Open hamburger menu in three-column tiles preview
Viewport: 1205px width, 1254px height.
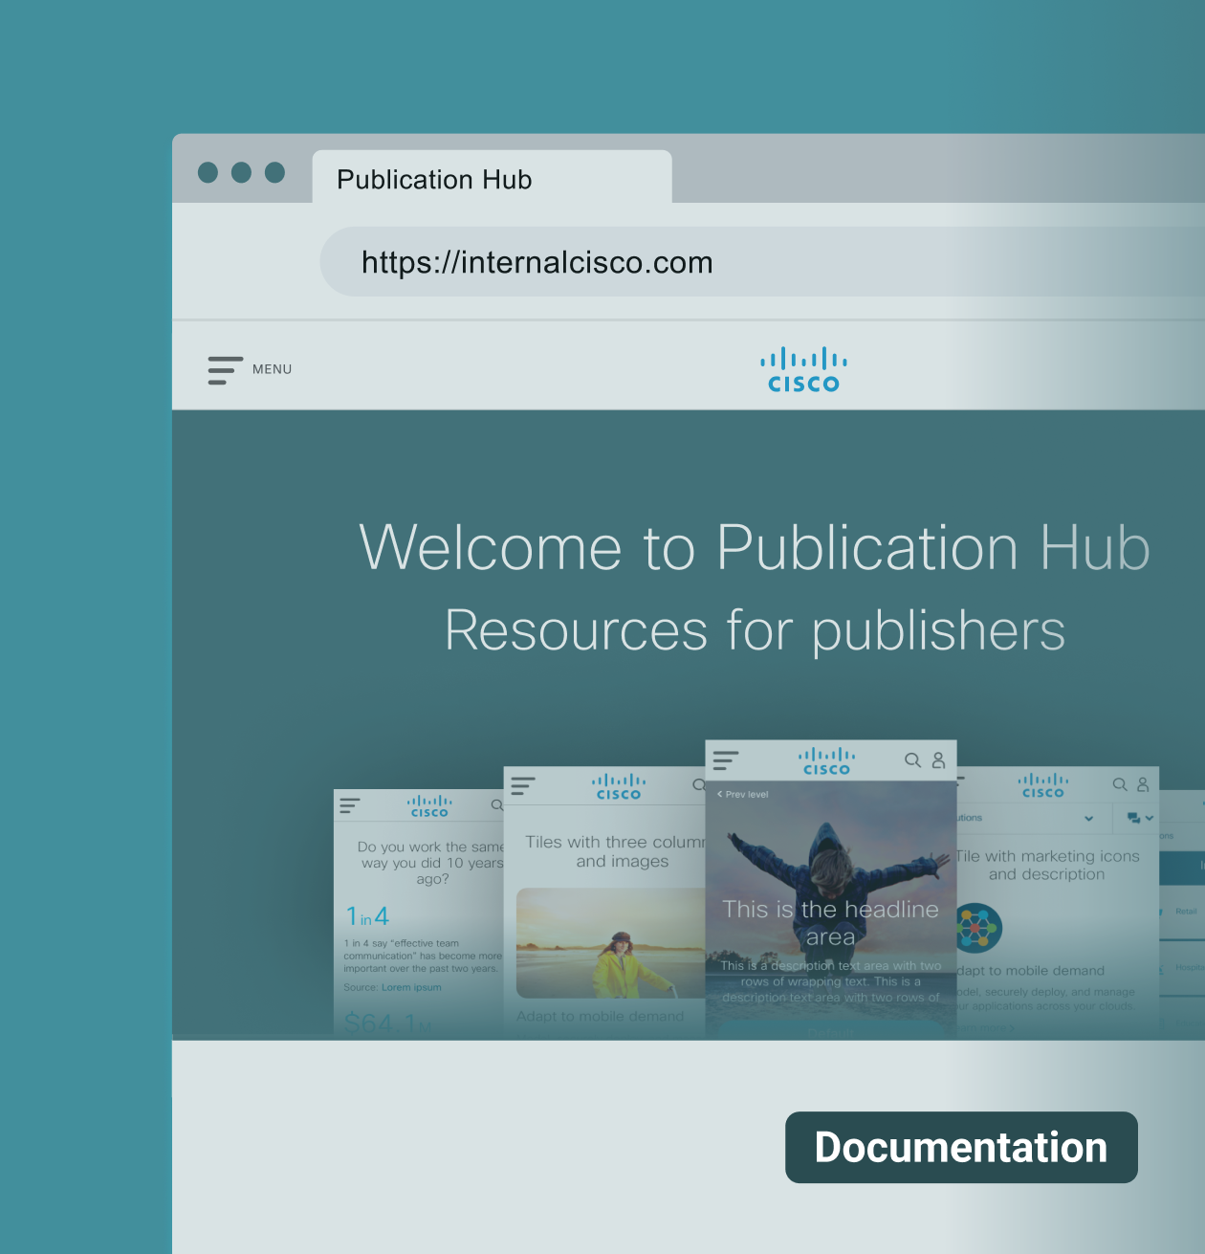(x=523, y=786)
